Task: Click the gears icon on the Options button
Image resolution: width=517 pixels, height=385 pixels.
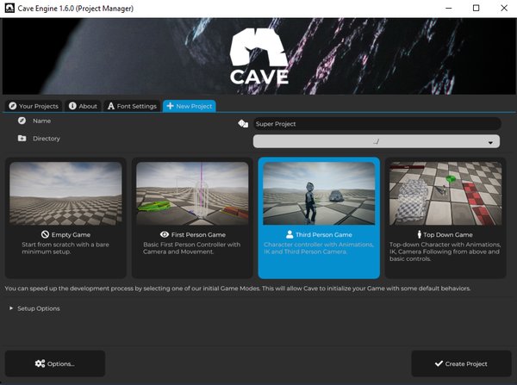Action: pos(40,363)
